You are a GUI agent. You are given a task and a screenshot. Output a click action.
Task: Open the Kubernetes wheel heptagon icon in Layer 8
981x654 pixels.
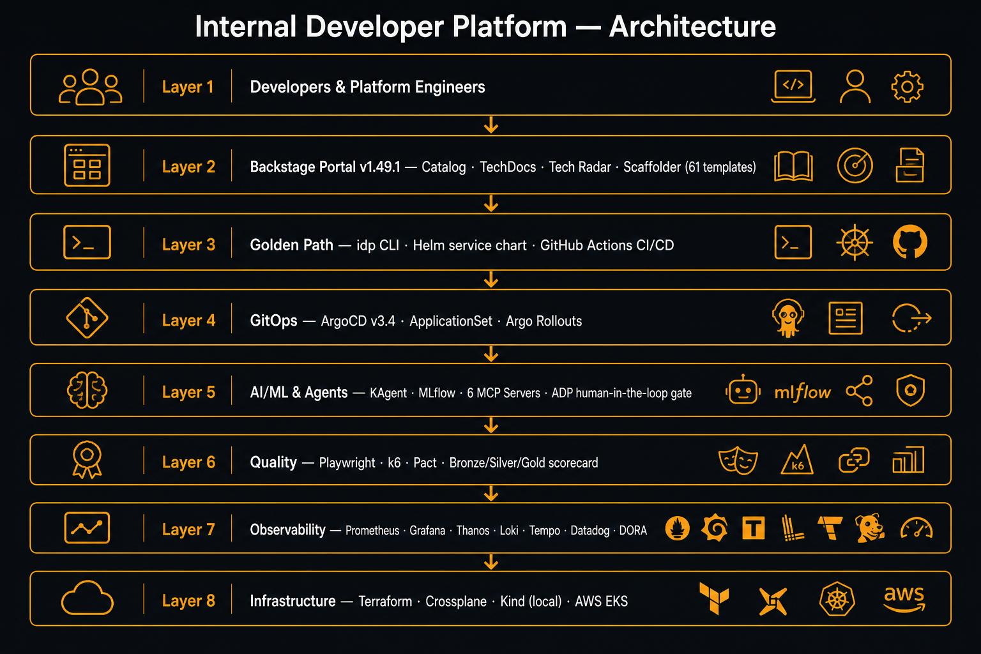pos(837,600)
